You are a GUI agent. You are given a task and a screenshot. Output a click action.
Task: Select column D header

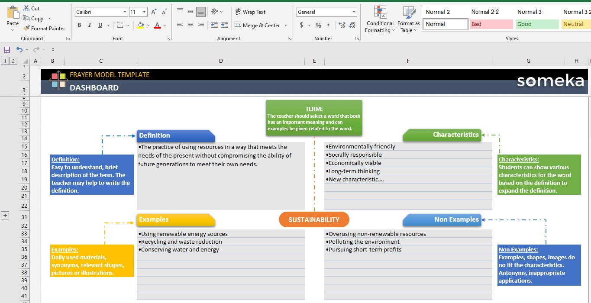pyautogui.click(x=221, y=61)
